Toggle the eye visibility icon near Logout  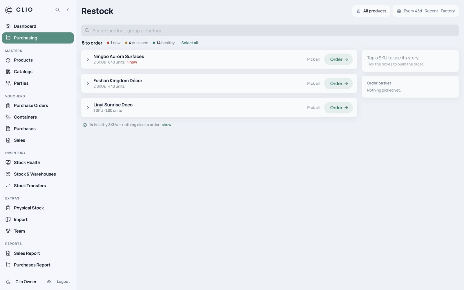click(x=49, y=282)
